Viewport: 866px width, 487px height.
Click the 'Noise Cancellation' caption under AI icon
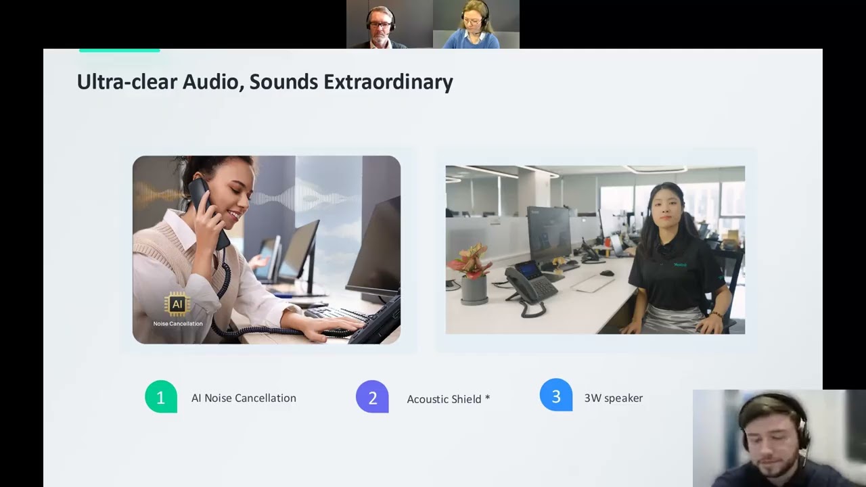point(178,323)
